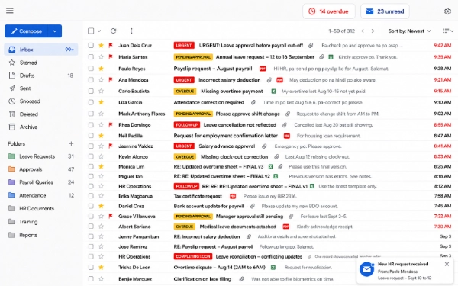Open the Leave Requests folder
Image resolution: width=458 pixels, height=286 pixels.
click(x=41, y=156)
